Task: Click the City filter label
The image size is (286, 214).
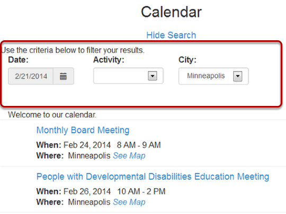Action: (187, 60)
